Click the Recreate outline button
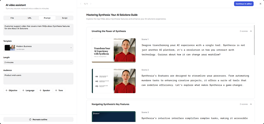 pos(38,119)
